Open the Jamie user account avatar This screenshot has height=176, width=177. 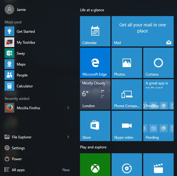(9, 9)
